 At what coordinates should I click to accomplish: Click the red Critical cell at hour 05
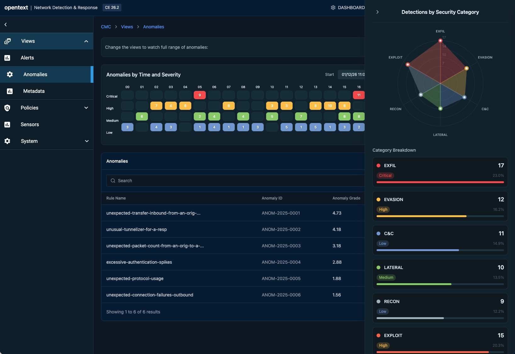point(200,95)
